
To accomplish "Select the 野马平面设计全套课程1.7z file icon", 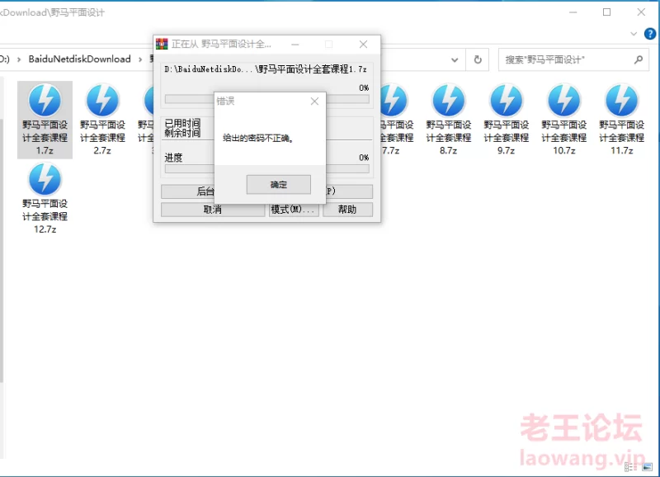I will click(x=45, y=102).
